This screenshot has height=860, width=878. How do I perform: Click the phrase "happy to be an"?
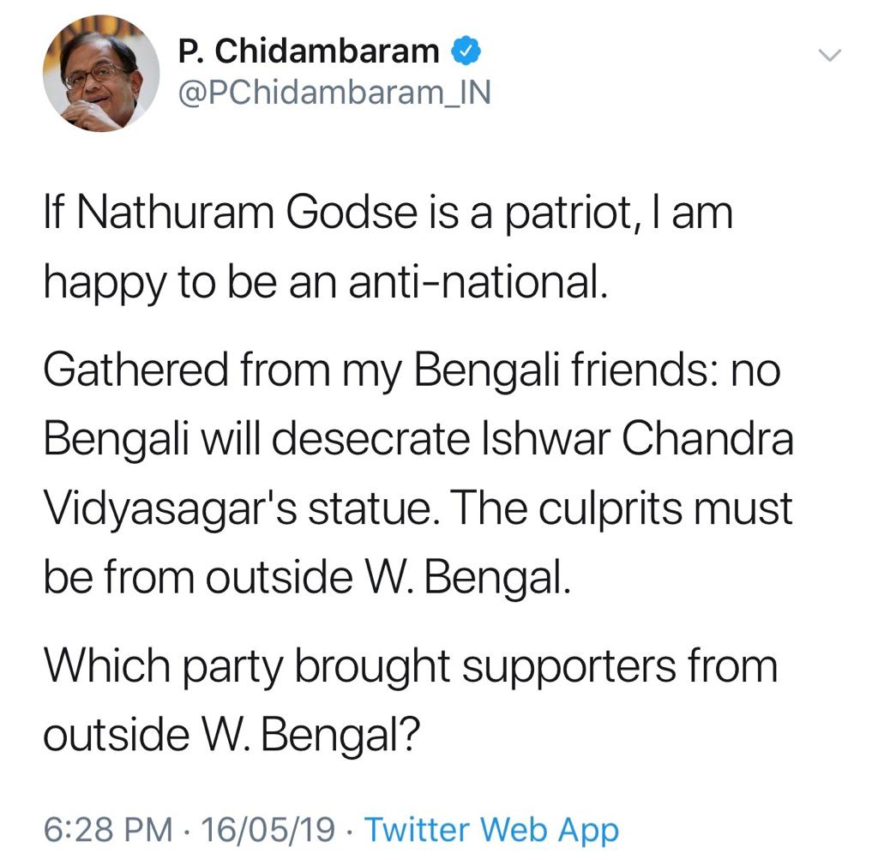point(190,284)
